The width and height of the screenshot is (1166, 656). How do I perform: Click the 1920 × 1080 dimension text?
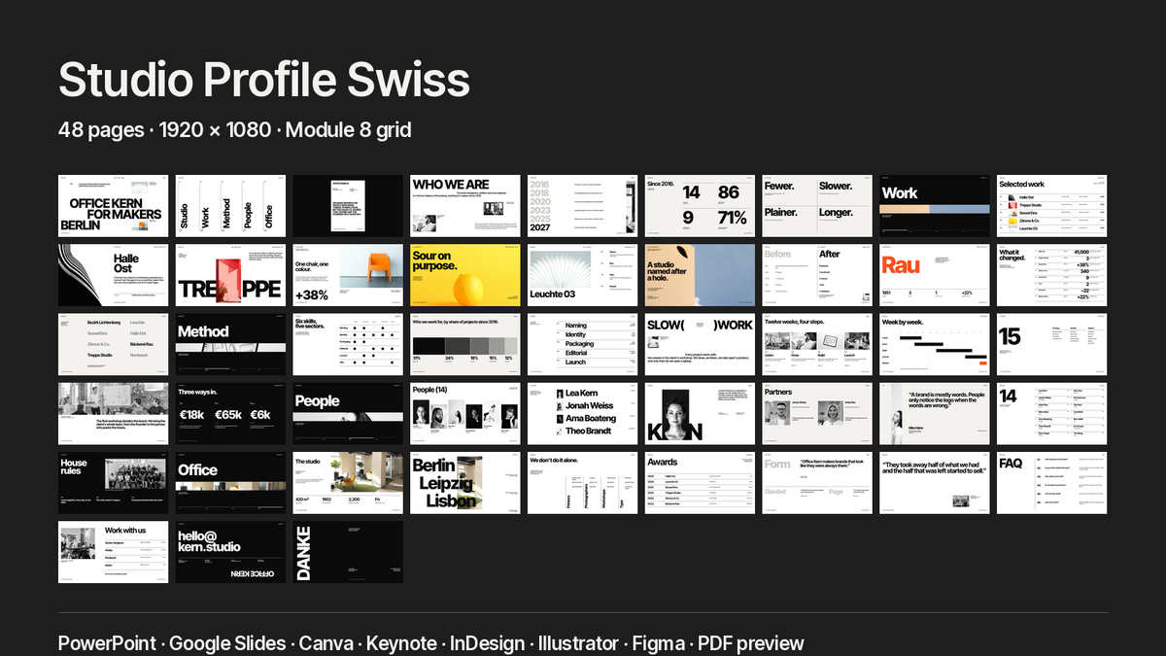click(x=215, y=129)
